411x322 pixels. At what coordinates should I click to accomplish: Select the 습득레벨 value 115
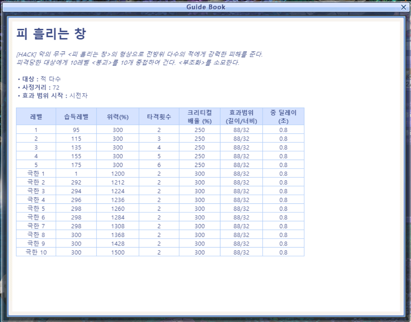76,139
